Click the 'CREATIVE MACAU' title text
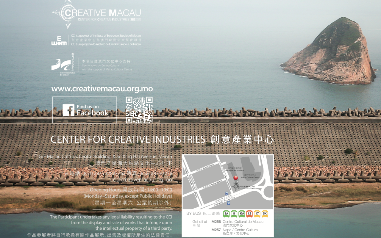Image resolution: width=381 pixels, height=238 pixels. [x=103, y=12]
